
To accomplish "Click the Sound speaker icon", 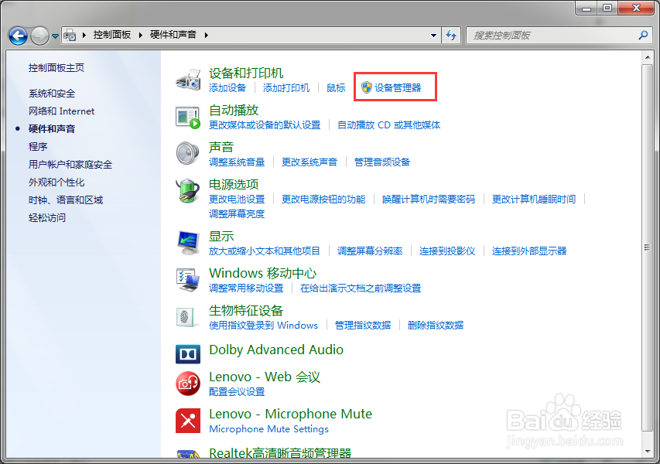I will pyautogui.click(x=188, y=154).
